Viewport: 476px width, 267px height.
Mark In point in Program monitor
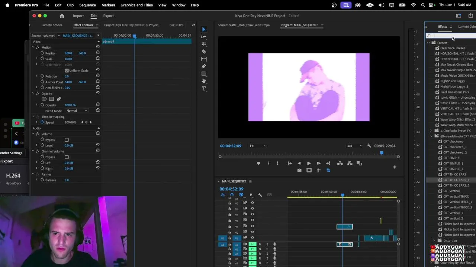point(268,163)
